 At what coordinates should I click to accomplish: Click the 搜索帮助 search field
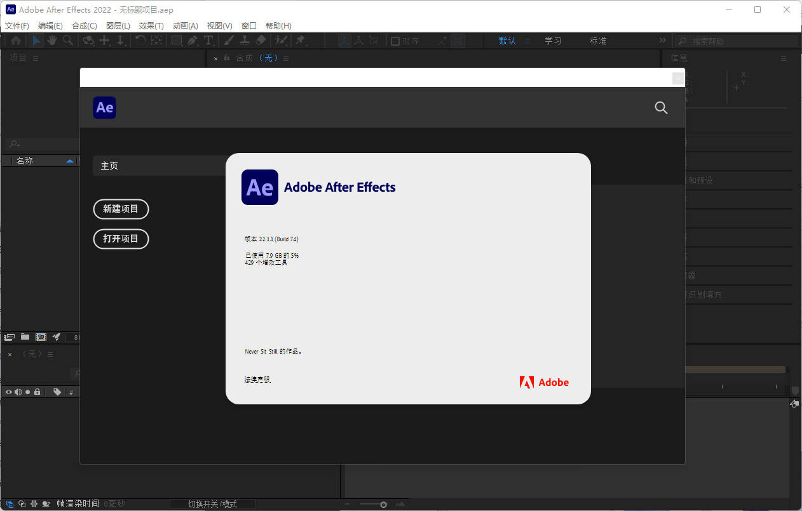736,41
